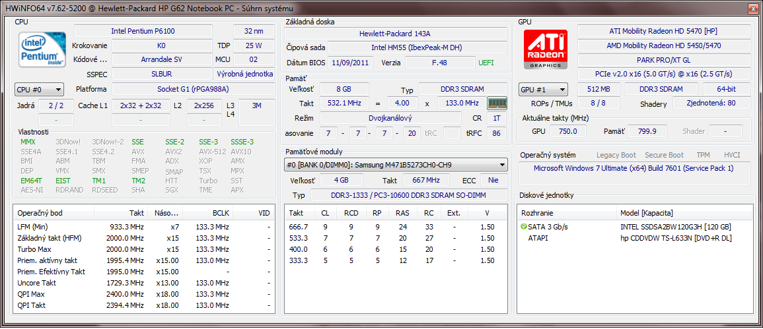
Task: Click the Rozhranie column header
Action: [x=567, y=213]
